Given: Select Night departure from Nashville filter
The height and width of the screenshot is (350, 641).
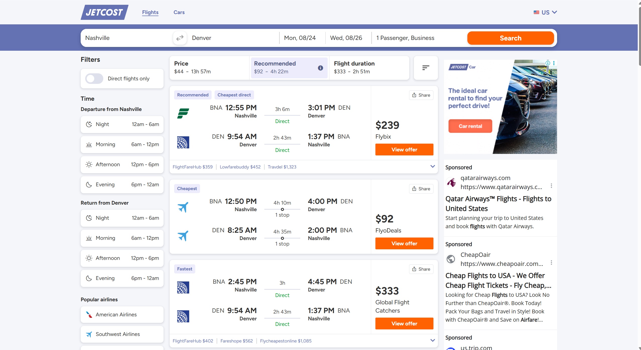Looking at the screenshot, I should click(122, 125).
